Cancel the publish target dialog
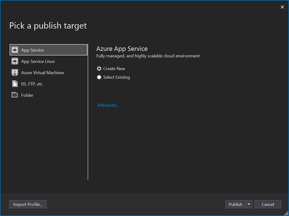Screen dimensions: 289x216 268,204
